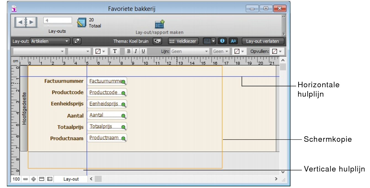This screenshot has height=188, width=370.
Task: Click the T text style icon
Action: (115, 51)
